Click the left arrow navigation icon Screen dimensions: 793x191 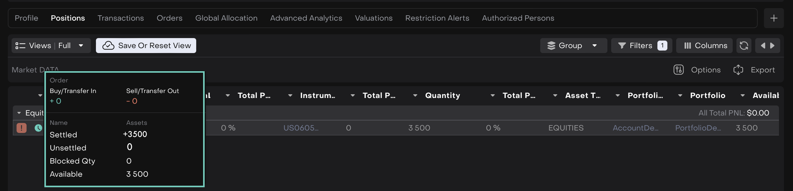pyautogui.click(x=763, y=46)
